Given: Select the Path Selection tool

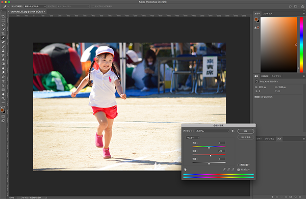Looking at the screenshot, I should (x=3, y=86).
